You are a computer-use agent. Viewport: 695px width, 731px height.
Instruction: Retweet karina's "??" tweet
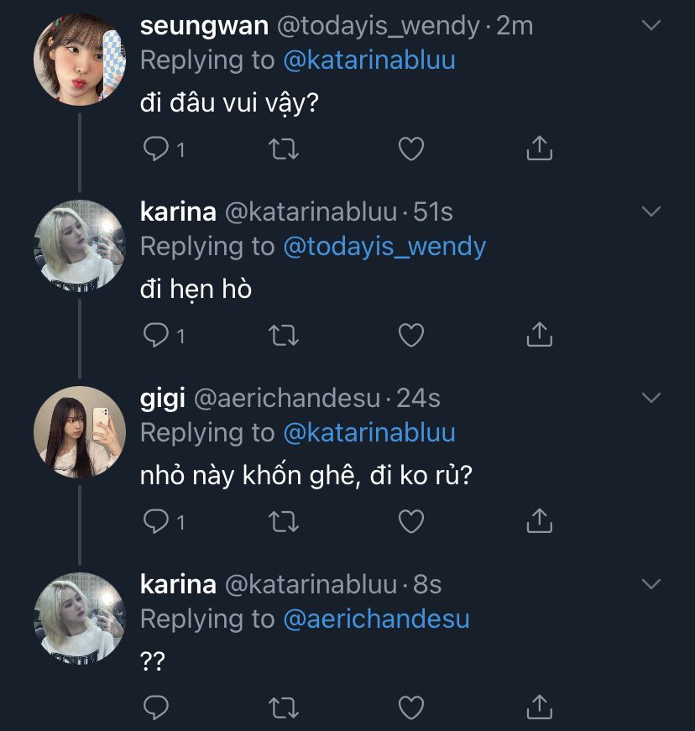(284, 708)
